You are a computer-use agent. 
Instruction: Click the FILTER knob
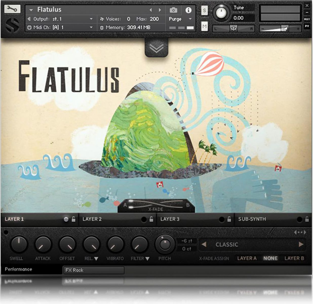tap(140, 244)
